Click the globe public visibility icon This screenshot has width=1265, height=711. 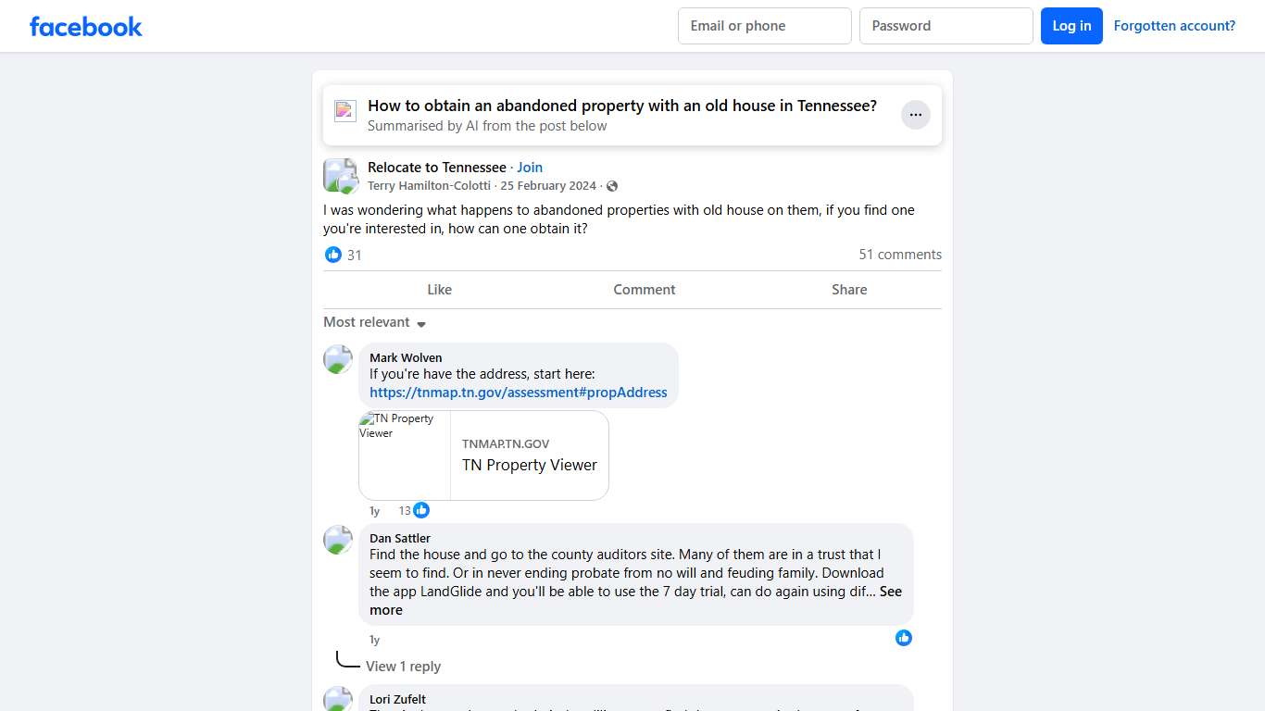[612, 186]
